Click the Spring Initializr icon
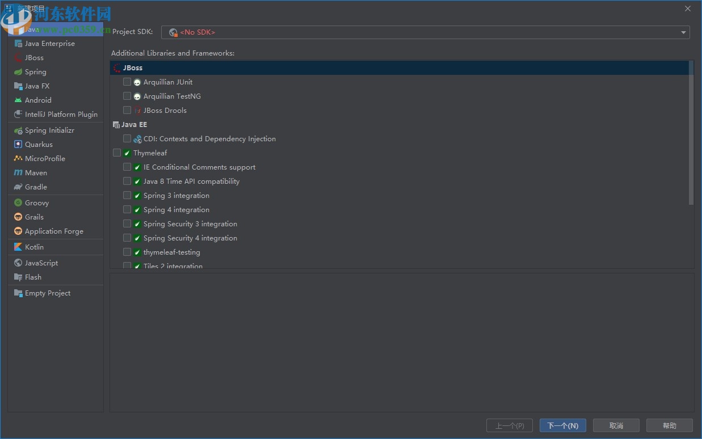The height and width of the screenshot is (439, 702). click(18, 130)
